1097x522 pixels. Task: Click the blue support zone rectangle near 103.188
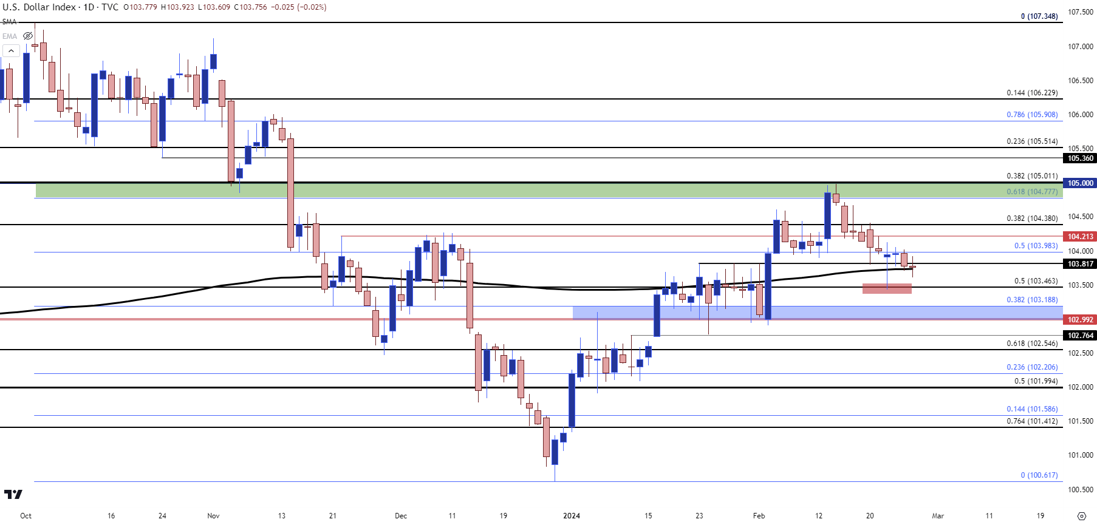click(x=818, y=313)
